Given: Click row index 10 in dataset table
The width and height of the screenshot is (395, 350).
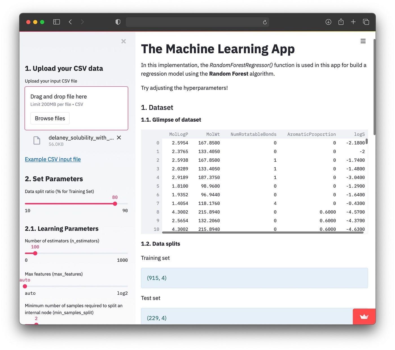Looking at the screenshot, I should (156, 229).
